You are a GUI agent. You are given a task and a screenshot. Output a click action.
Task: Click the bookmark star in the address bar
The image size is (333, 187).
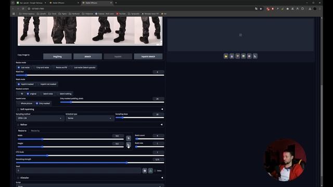tap(261, 9)
